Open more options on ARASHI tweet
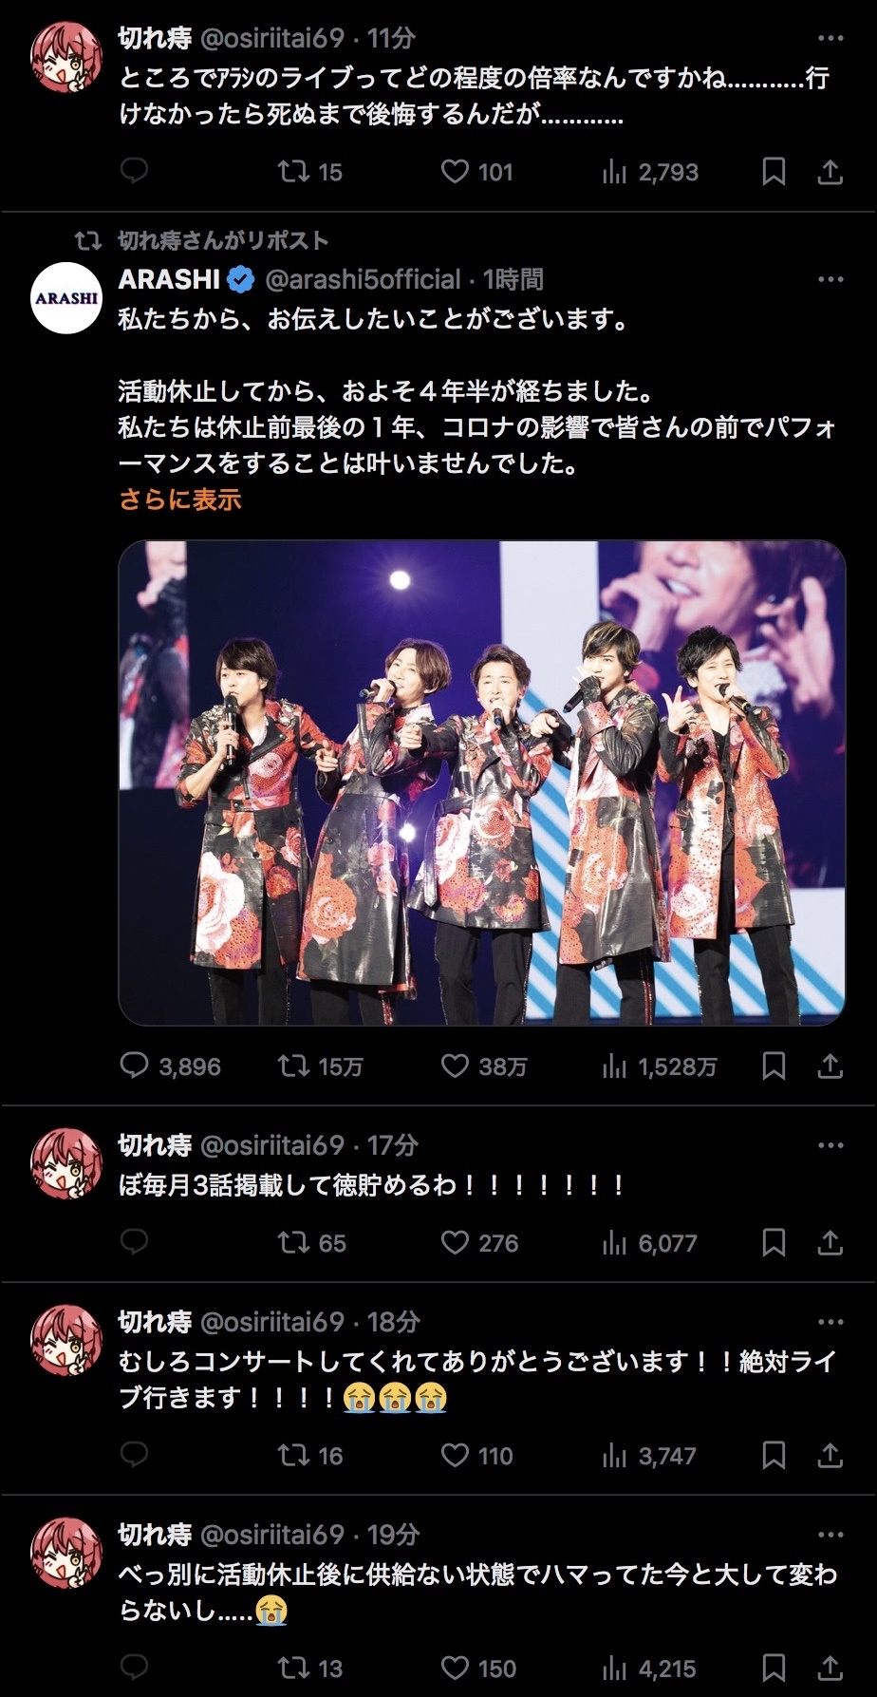This screenshot has height=1697, width=877. pos(830,279)
